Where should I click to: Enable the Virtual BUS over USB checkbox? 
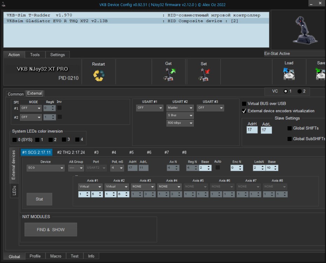point(244,103)
